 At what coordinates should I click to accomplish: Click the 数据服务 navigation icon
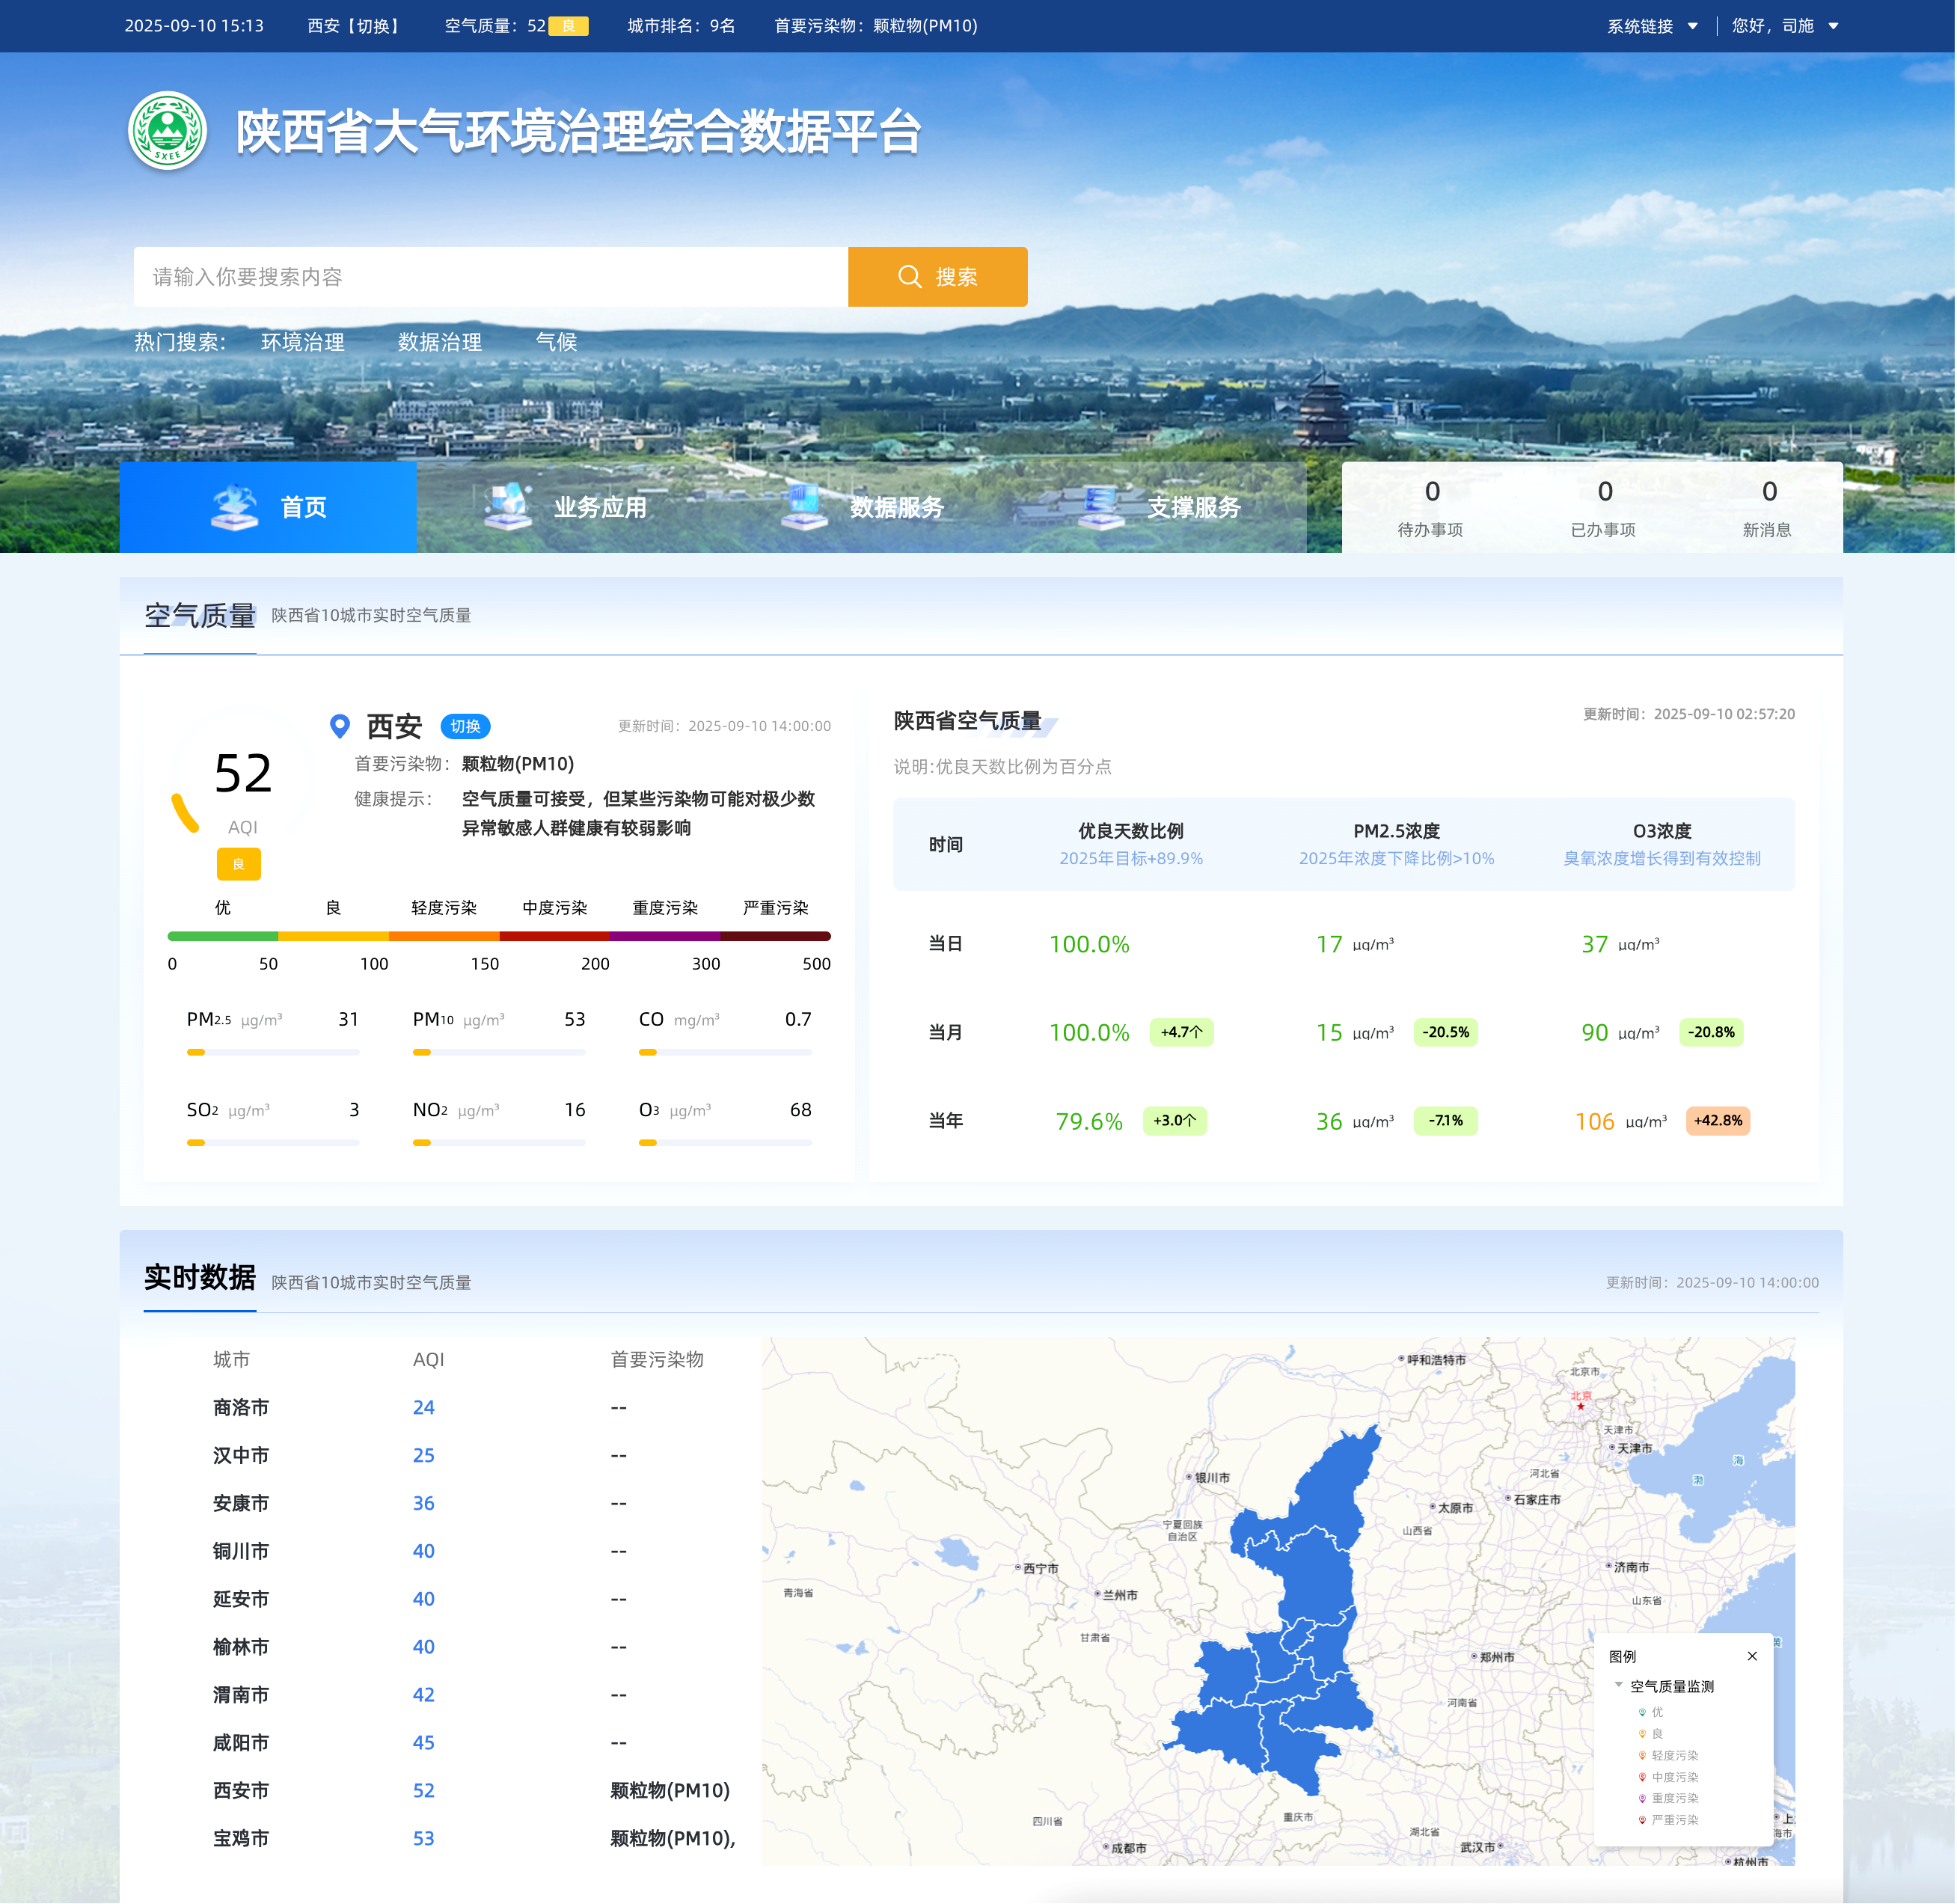click(804, 506)
